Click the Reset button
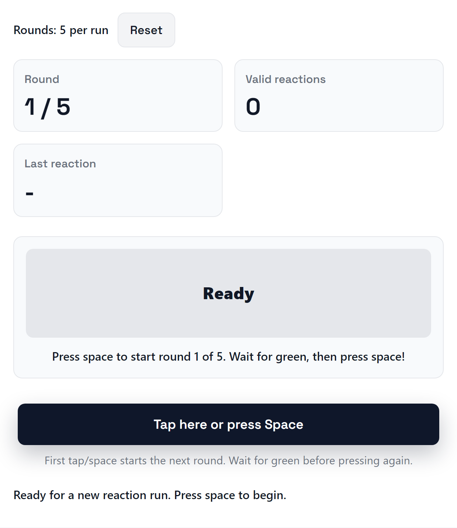This screenshot has width=457, height=528. pyautogui.click(x=146, y=30)
